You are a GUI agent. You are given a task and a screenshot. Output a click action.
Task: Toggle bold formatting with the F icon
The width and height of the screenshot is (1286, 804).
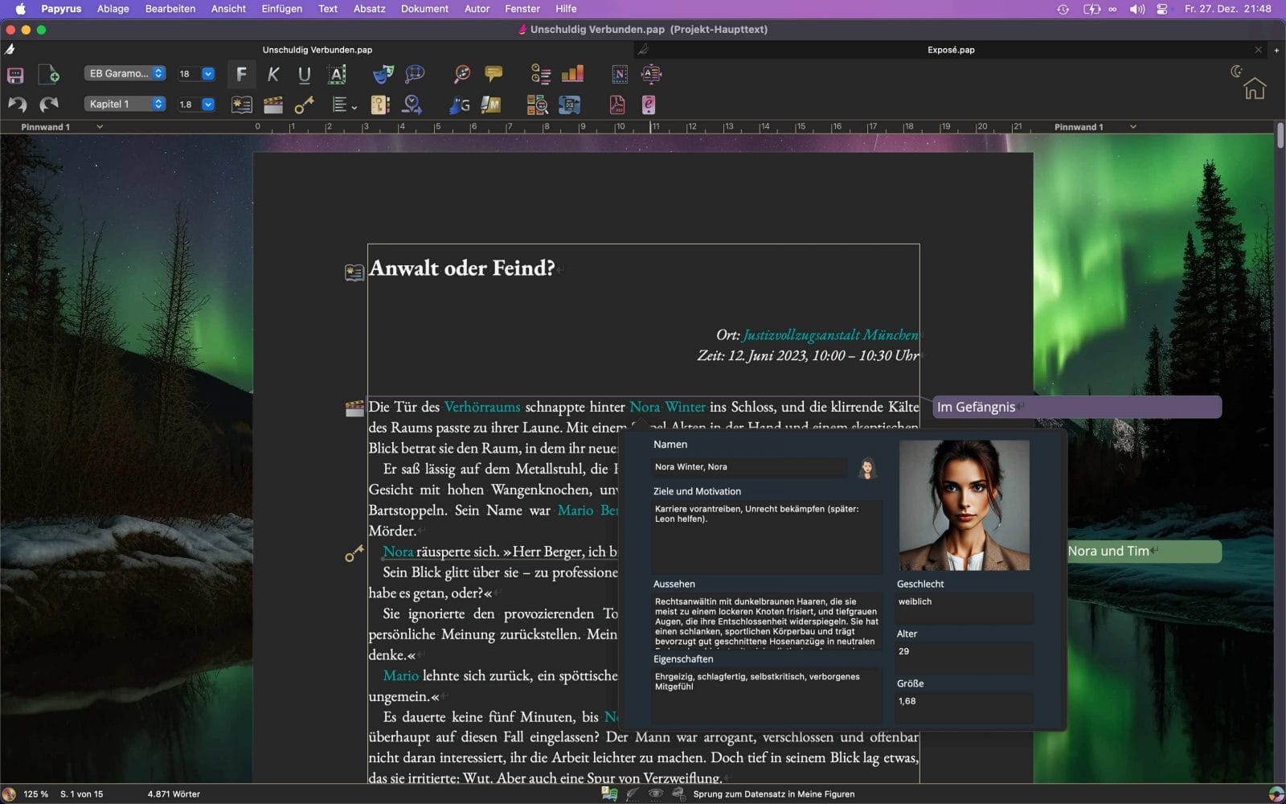[x=241, y=74]
